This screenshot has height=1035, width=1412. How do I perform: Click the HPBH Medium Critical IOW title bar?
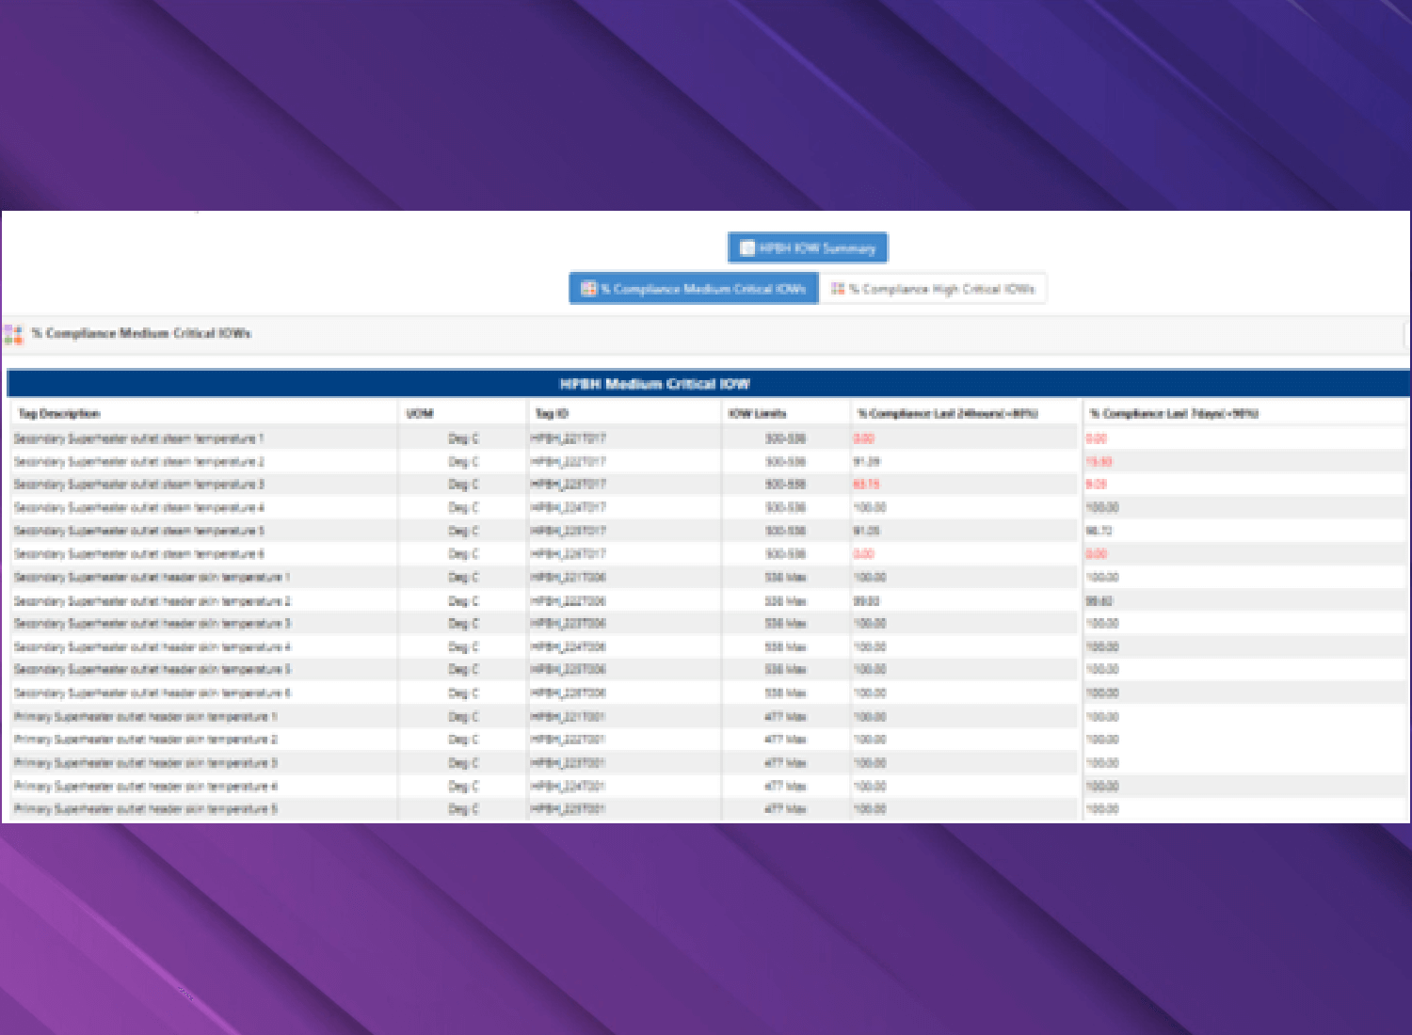(x=654, y=384)
